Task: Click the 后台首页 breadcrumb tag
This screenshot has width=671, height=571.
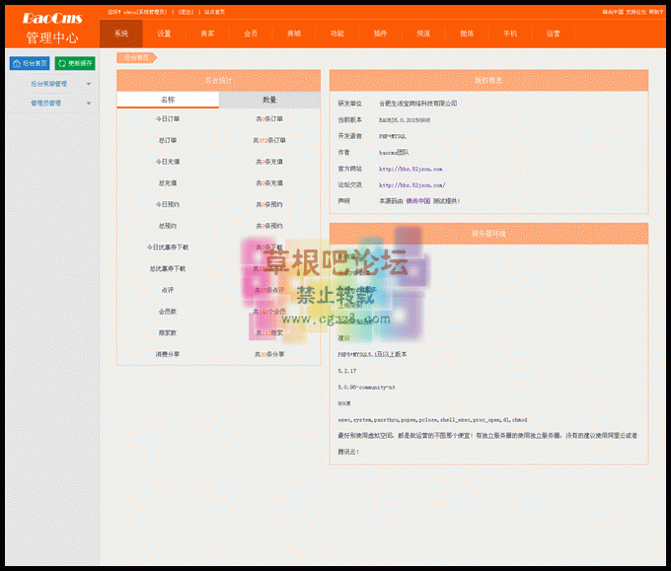Action: tap(137, 58)
